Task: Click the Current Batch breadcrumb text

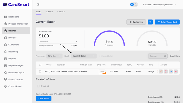Action: (x=107, y=56)
